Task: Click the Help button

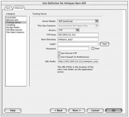Action: pos(13,110)
